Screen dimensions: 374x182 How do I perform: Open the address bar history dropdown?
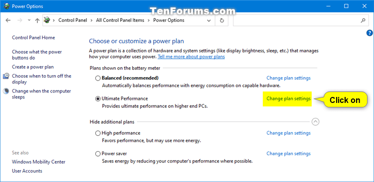209,20
